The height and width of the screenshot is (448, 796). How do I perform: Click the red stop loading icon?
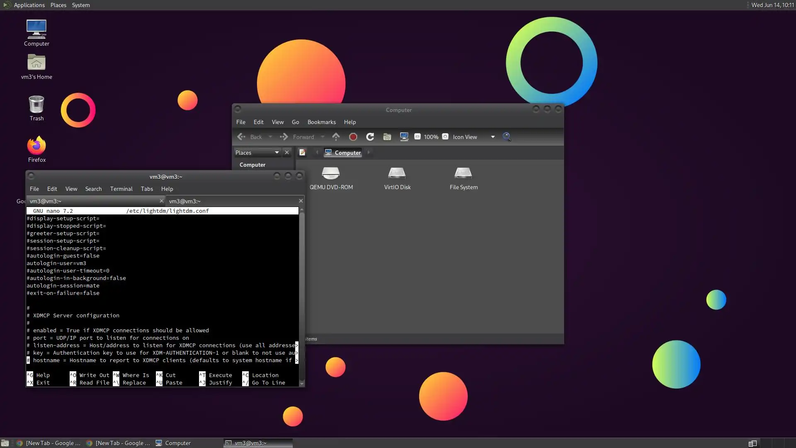[353, 137]
